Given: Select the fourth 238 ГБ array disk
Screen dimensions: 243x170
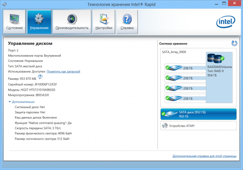Looking at the screenshot, I should (185, 98).
